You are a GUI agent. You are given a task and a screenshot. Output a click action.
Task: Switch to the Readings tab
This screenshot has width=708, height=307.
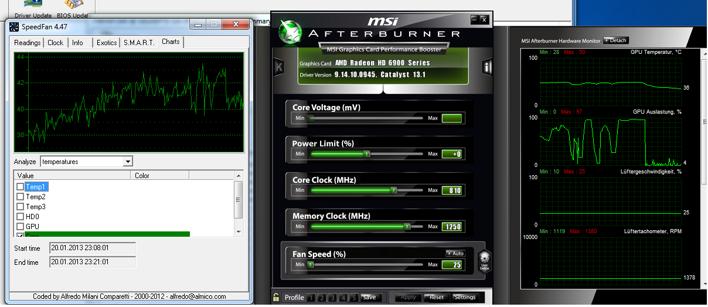coord(28,43)
